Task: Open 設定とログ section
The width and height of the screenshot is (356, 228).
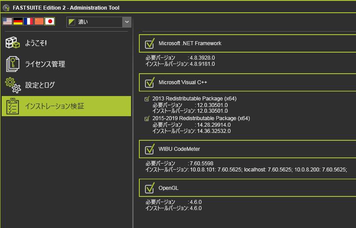Action: (66, 85)
